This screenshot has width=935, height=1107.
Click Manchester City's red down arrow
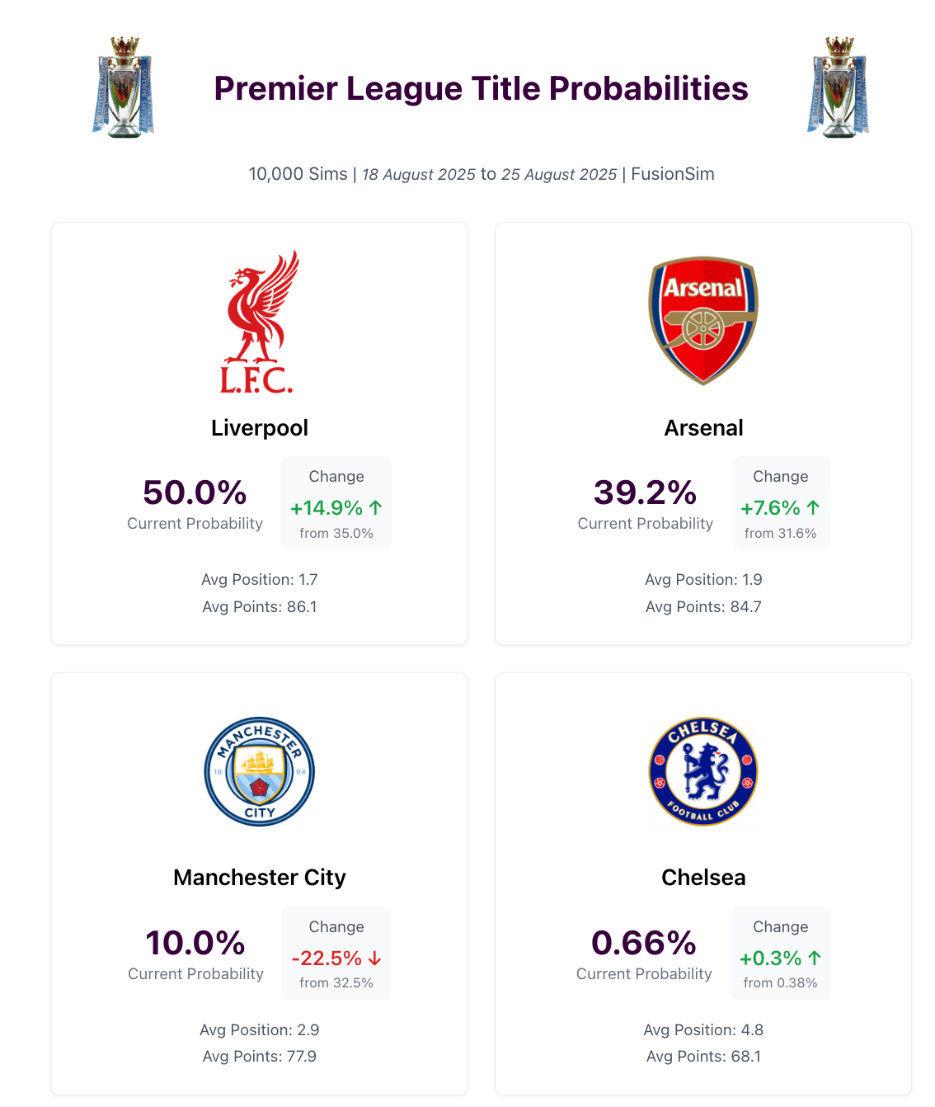tap(375, 959)
